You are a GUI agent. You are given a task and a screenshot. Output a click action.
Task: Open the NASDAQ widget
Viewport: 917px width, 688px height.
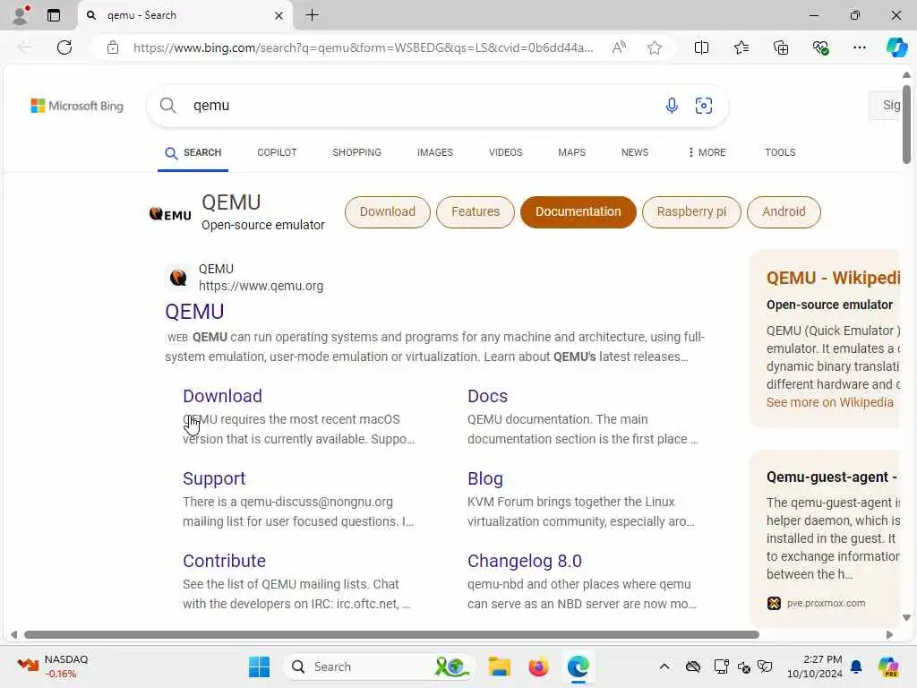53,666
